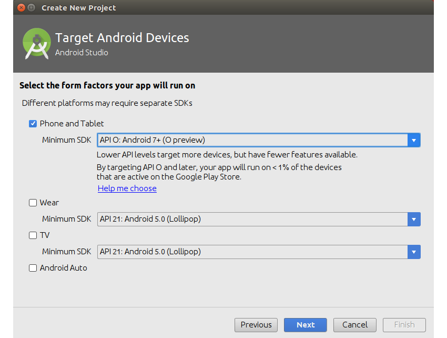Image resolution: width=447 pixels, height=338 pixels.
Task: Click the TV label text
Action: click(x=45, y=235)
